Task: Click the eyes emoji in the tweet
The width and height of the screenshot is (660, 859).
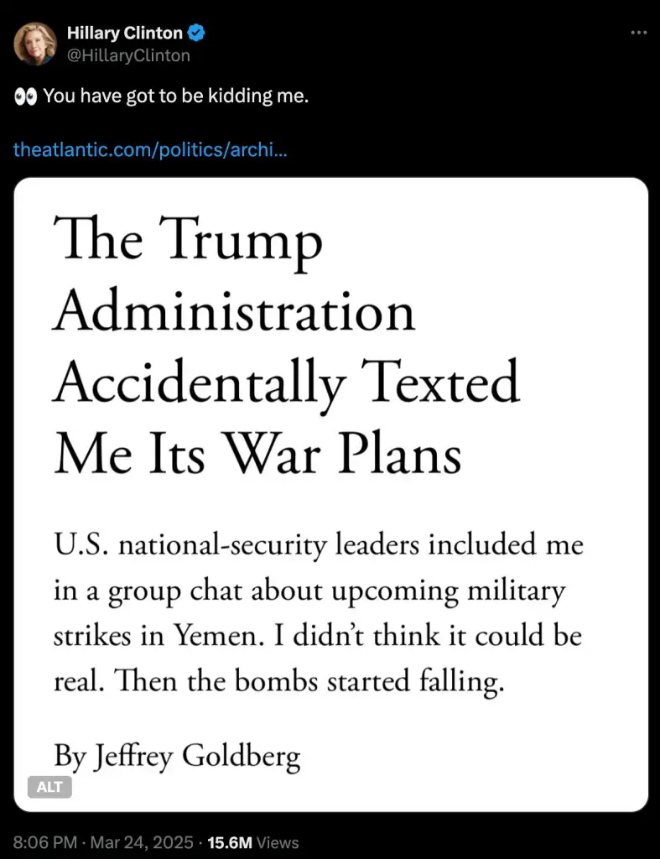Action: click(25, 97)
